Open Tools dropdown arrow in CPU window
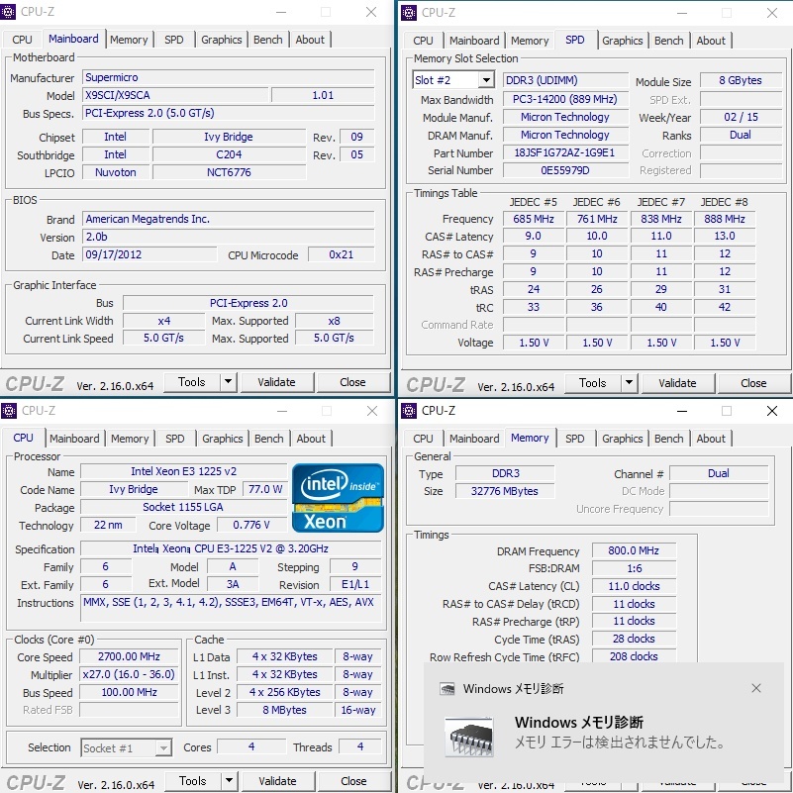The height and width of the screenshot is (793, 793). (229, 781)
